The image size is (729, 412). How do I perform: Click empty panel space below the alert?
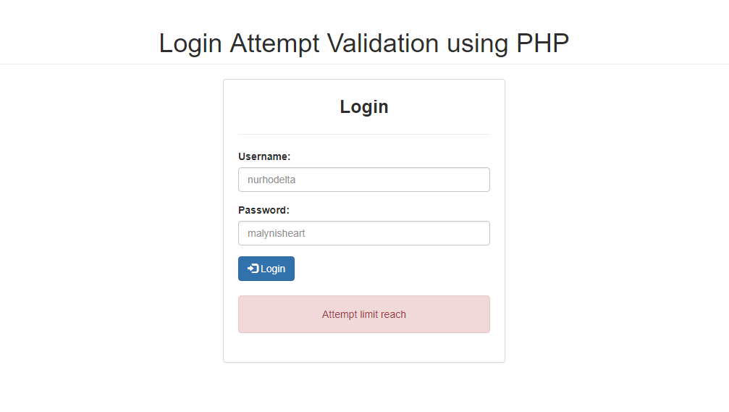[x=364, y=348]
